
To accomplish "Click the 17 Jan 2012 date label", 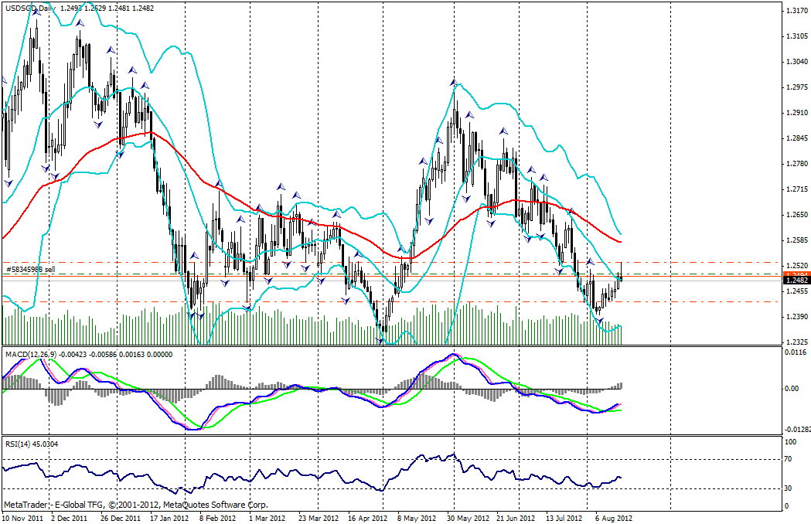I will pos(169,519).
